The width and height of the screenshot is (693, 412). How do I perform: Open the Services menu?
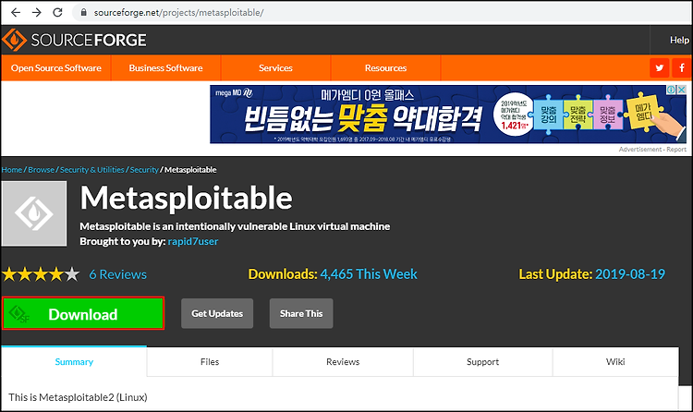275,68
